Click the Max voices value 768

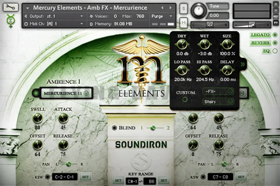[x=140, y=16]
